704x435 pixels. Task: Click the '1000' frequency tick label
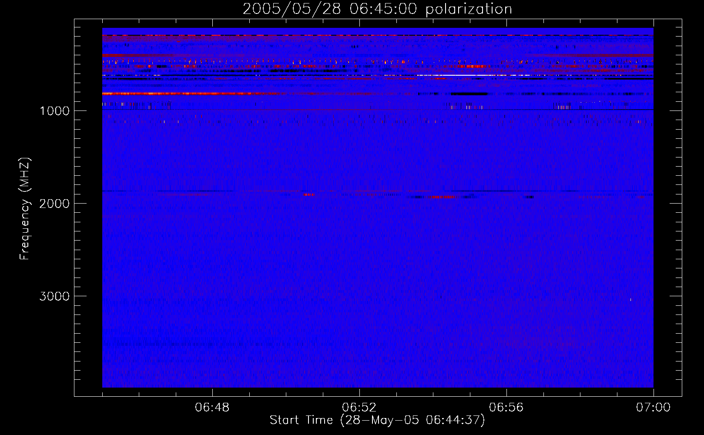click(x=54, y=111)
